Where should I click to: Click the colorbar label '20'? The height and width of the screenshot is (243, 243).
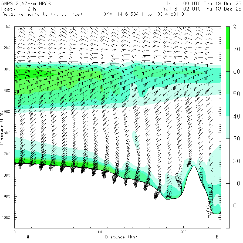237,161
